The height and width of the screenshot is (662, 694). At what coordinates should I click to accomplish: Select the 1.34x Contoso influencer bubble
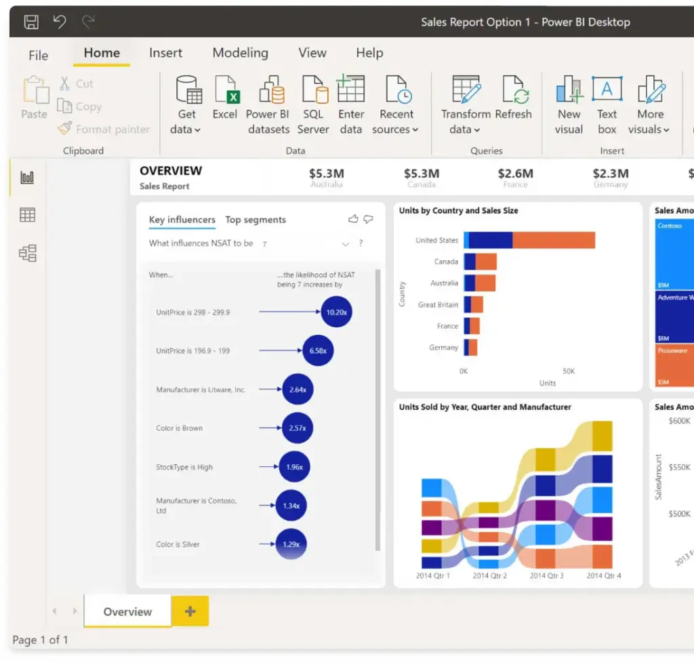tap(291, 505)
